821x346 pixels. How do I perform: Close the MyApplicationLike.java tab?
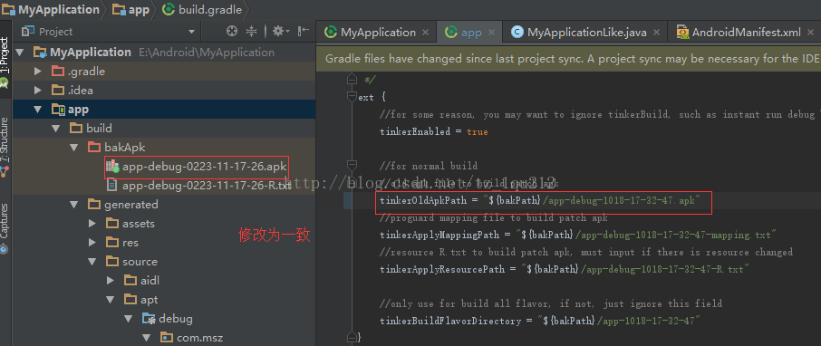pyautogui.click(x=657, y=32)
